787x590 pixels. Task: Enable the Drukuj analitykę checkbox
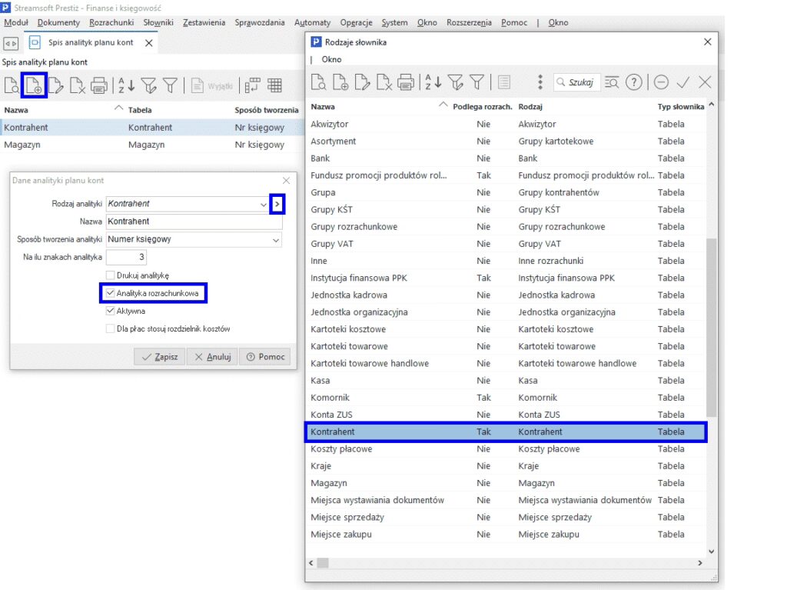pyautogui.click(x=111, y=275)
